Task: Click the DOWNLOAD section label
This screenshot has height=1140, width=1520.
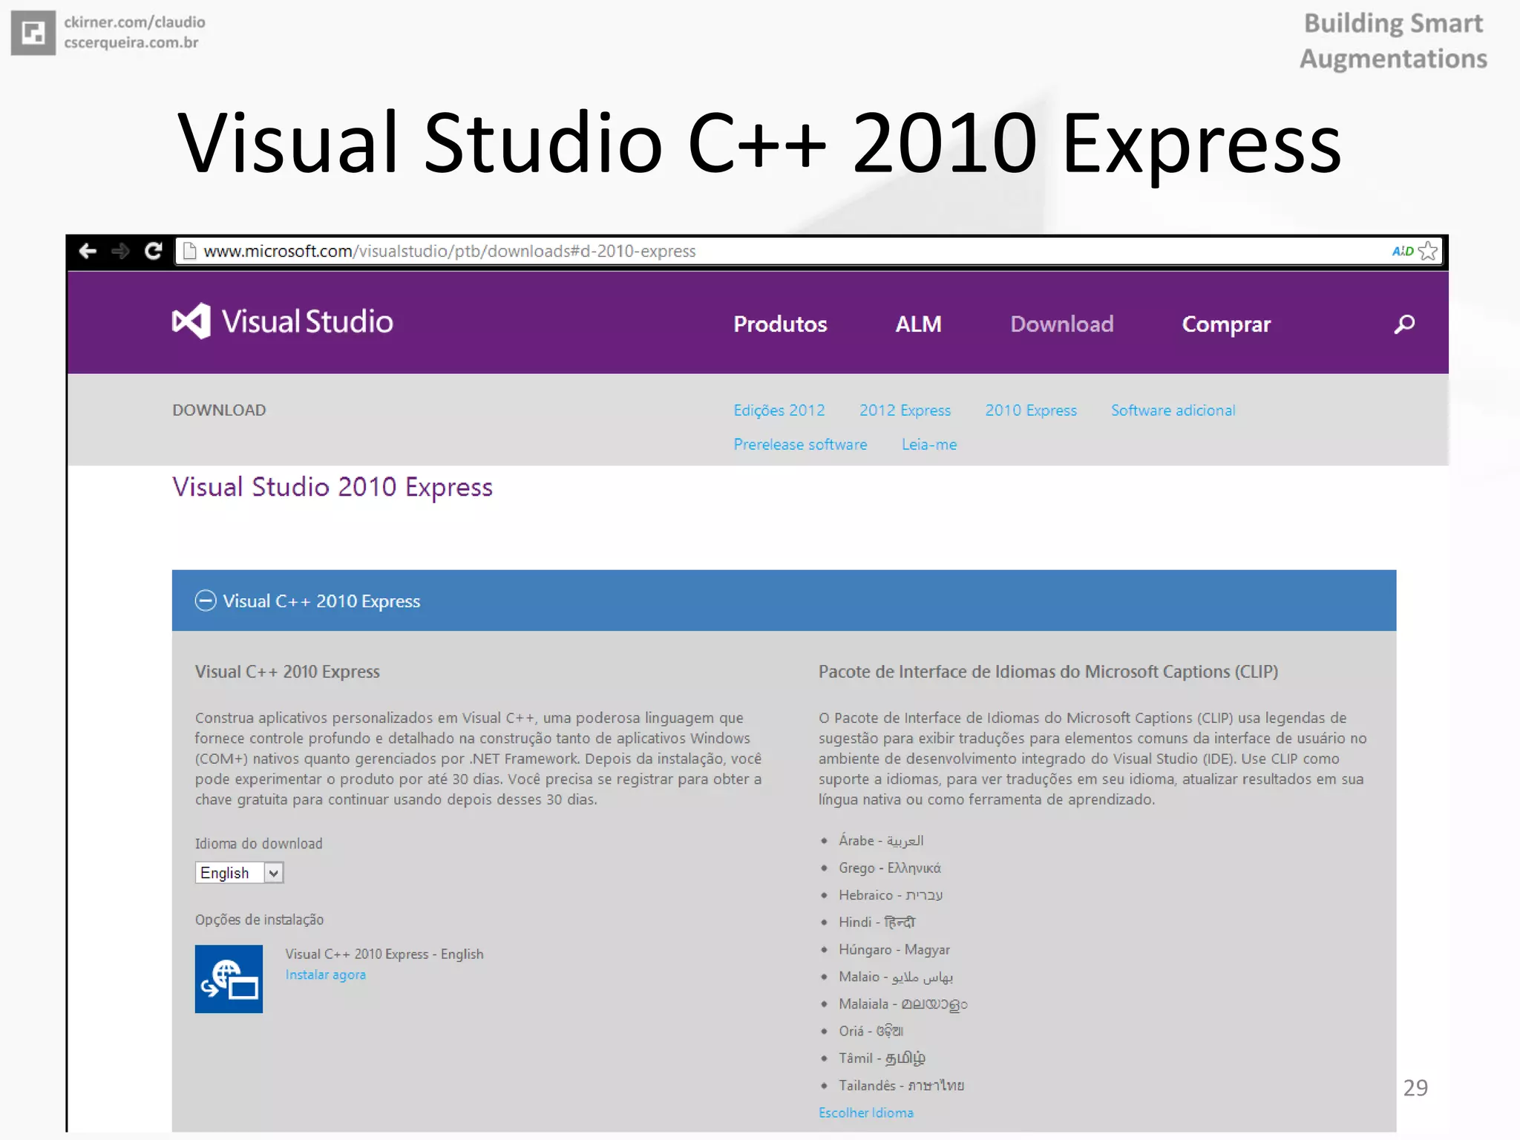Action: coord(219,410)
